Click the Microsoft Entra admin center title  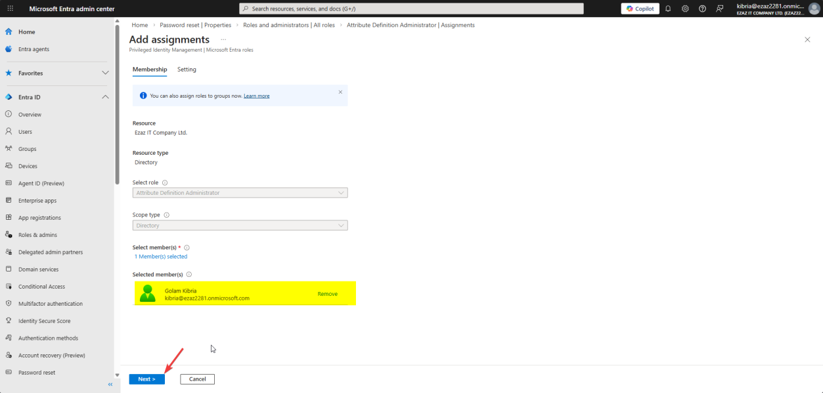click(x=72, y=9)
